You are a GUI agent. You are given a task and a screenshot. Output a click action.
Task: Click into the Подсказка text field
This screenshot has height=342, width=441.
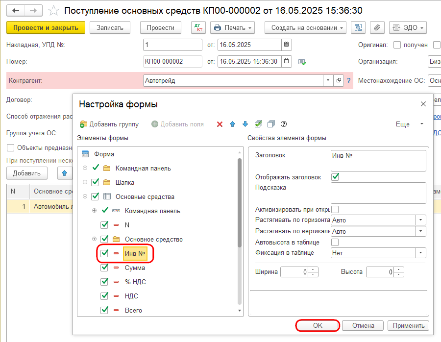click(x=378, y=193)
